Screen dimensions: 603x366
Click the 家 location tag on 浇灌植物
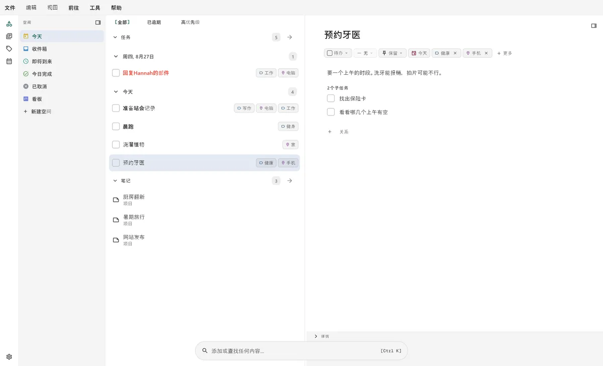pyautogui.click(x=290, y=145)
